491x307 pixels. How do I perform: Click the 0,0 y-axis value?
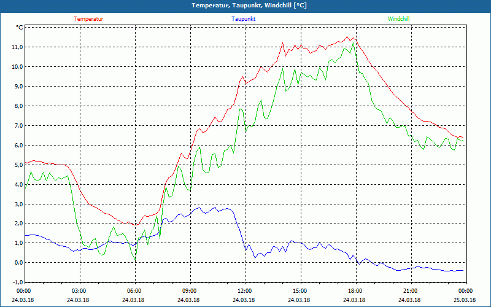point(19,263)
